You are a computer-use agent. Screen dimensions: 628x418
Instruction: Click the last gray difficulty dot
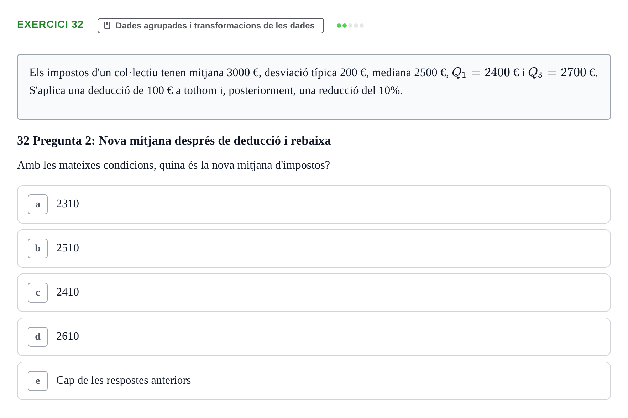[362, 26]
